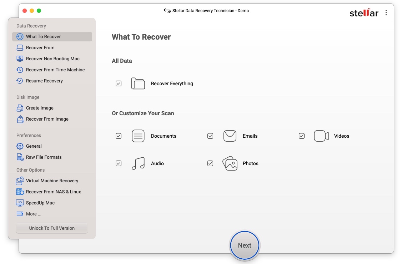Open General preferences label in sidebar
402x264 pixels.
[x=34, y=146]
